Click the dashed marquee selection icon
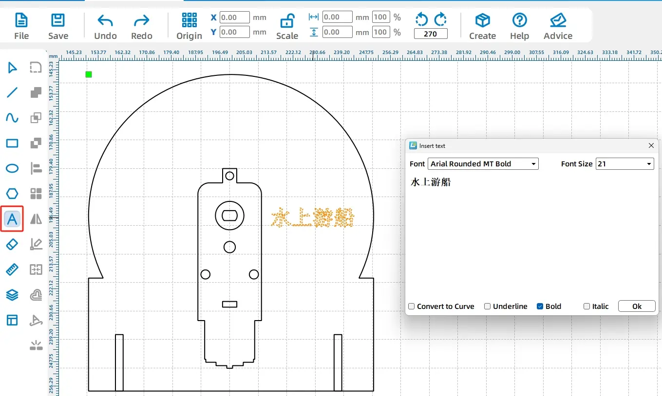This screenshot has height=396, width=662. click(36, 68)
